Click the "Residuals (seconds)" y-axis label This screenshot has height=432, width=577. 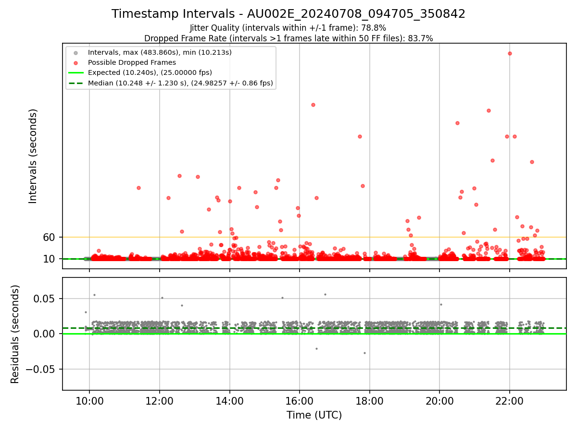15,334
